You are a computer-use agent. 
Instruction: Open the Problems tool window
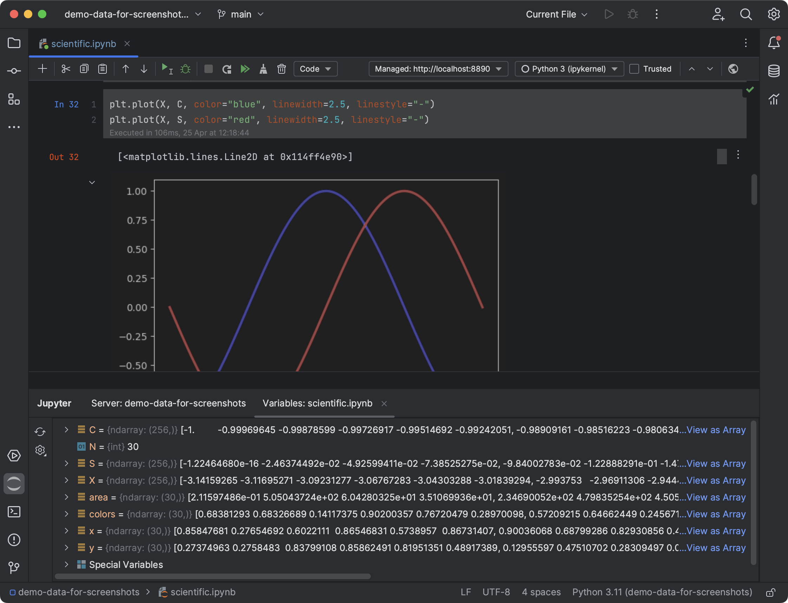point(14,540)
